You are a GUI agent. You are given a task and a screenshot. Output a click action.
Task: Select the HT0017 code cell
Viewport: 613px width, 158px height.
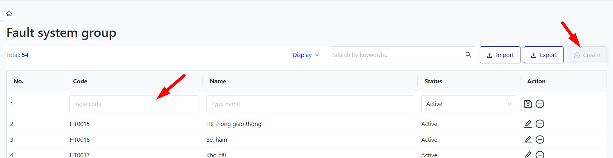click(80, 155)
